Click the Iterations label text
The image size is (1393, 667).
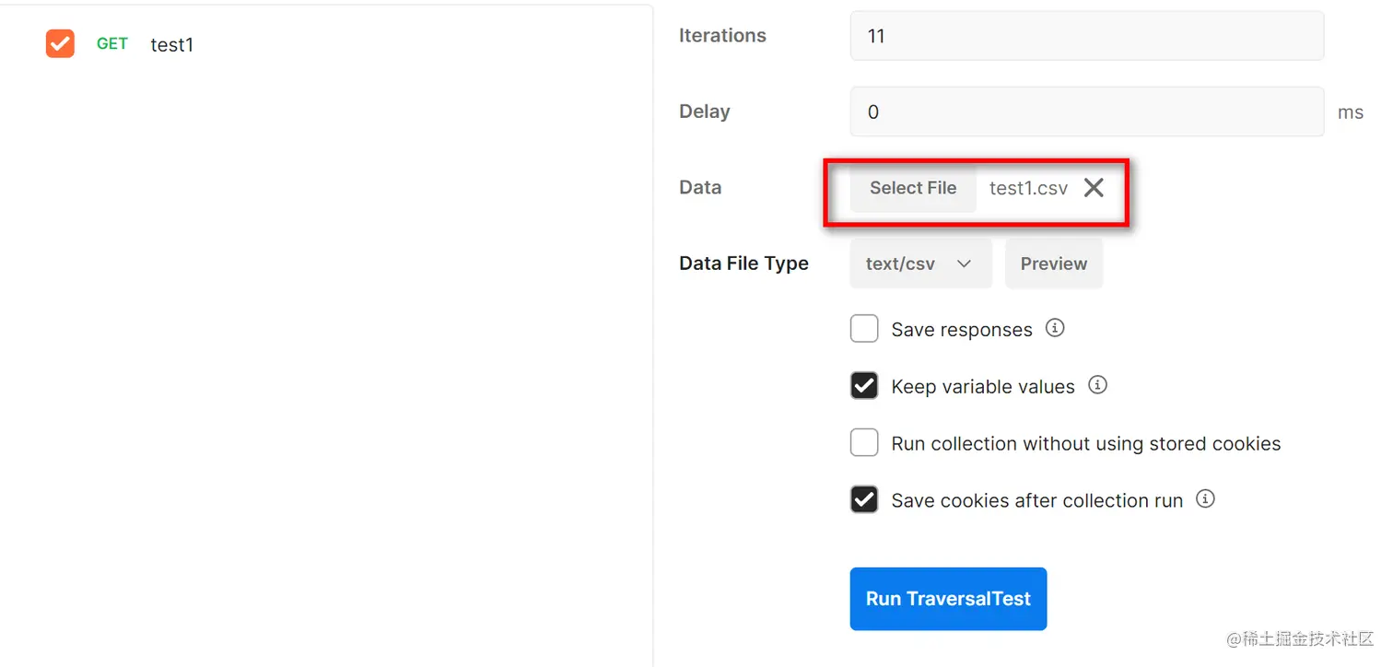coord(722,36)
